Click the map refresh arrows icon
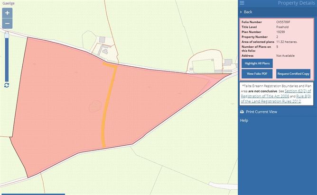Image resolution: width=317 pixels, height=195 pixels. [7, 85]
